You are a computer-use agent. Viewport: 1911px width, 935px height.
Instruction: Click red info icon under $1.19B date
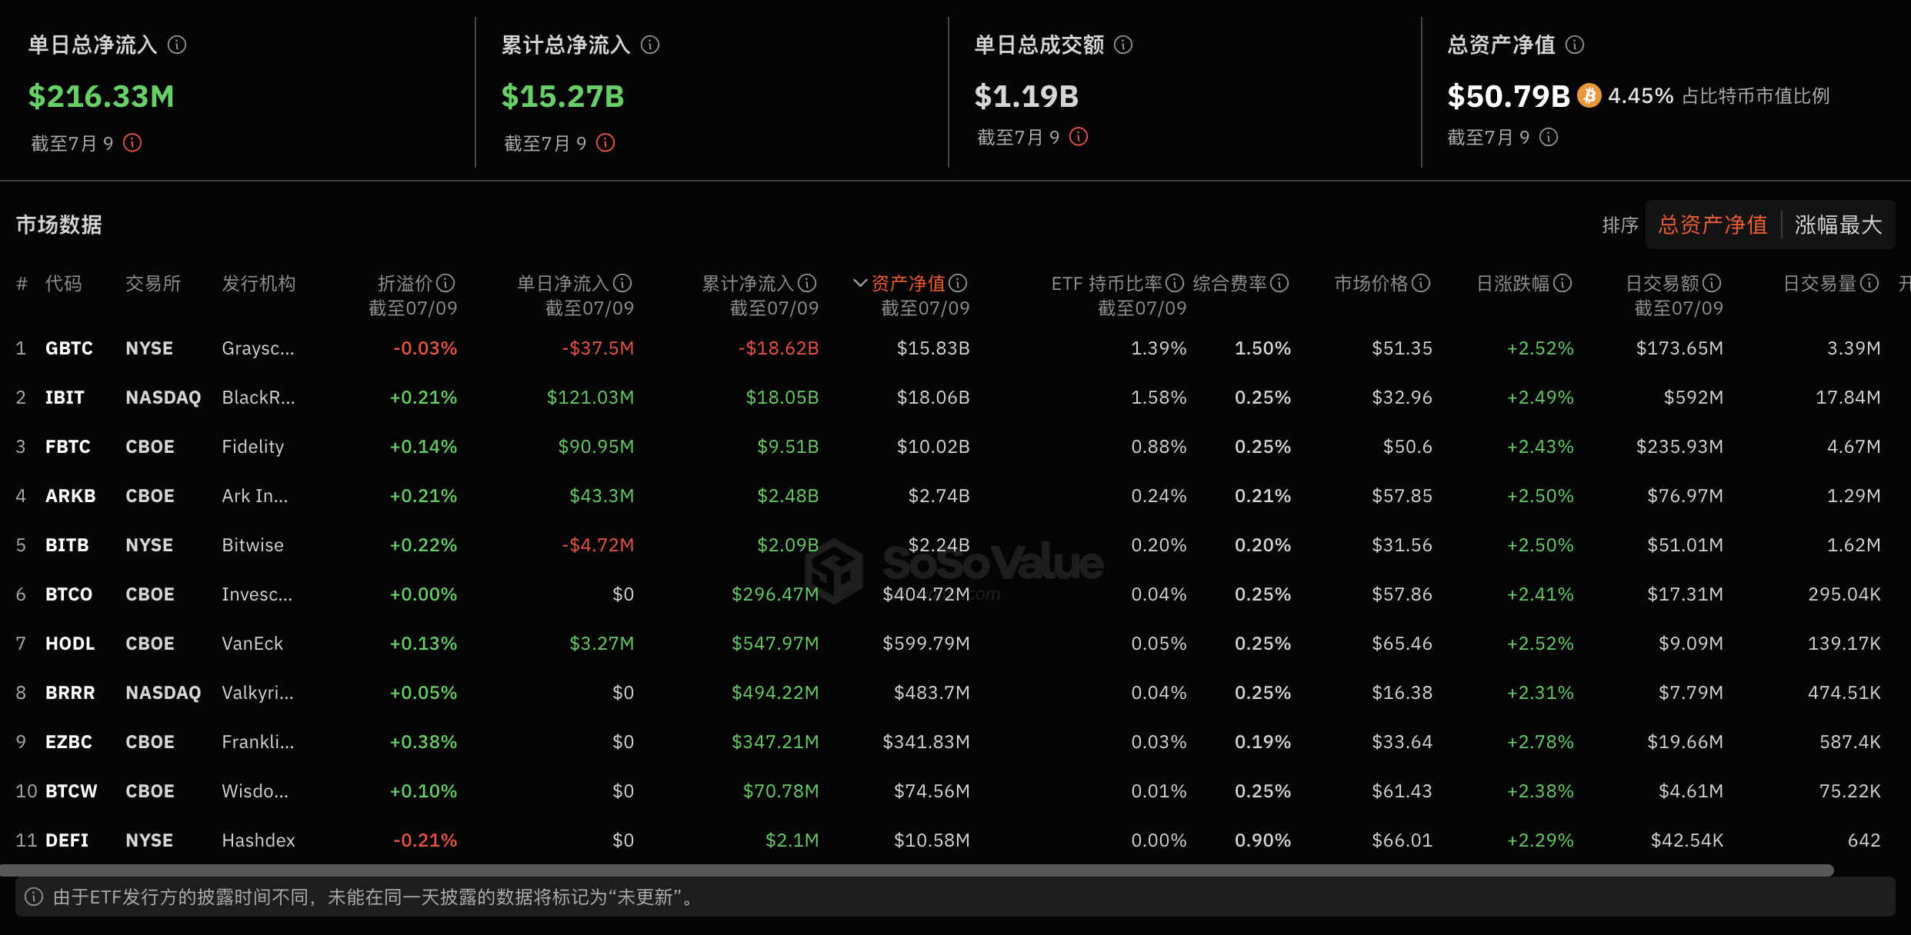[1079, 137]
